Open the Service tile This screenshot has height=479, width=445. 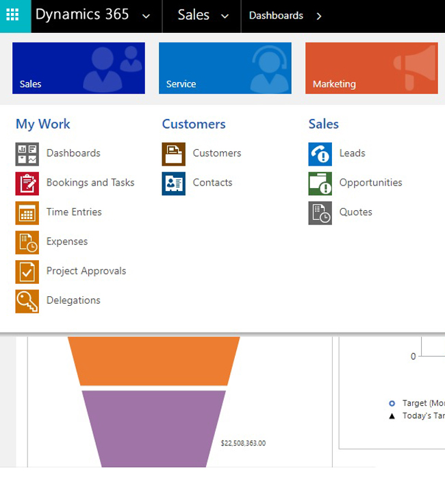pyautogui.click(x=225, y=68)
